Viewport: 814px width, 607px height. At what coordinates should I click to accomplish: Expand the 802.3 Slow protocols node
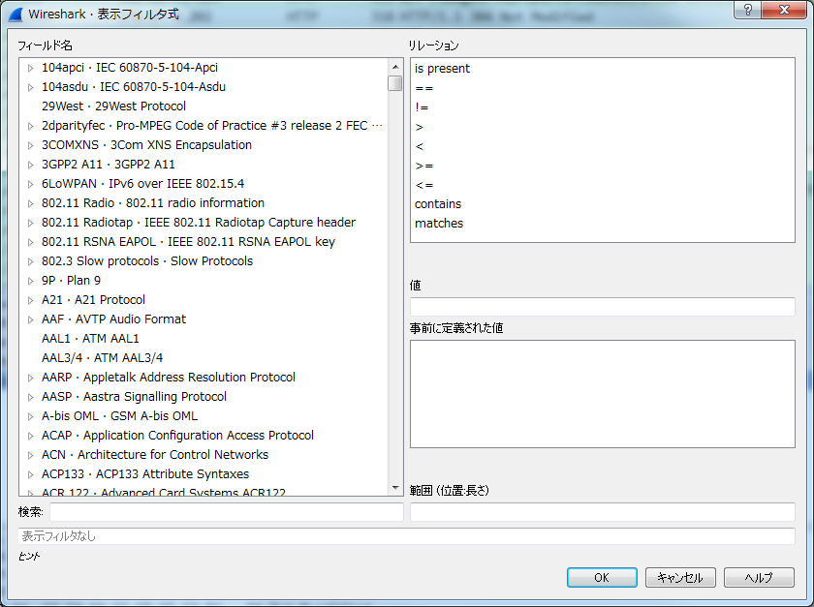(x=31, y=261)
